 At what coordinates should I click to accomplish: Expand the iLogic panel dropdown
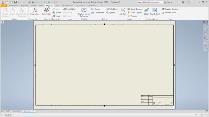point(134,19)
